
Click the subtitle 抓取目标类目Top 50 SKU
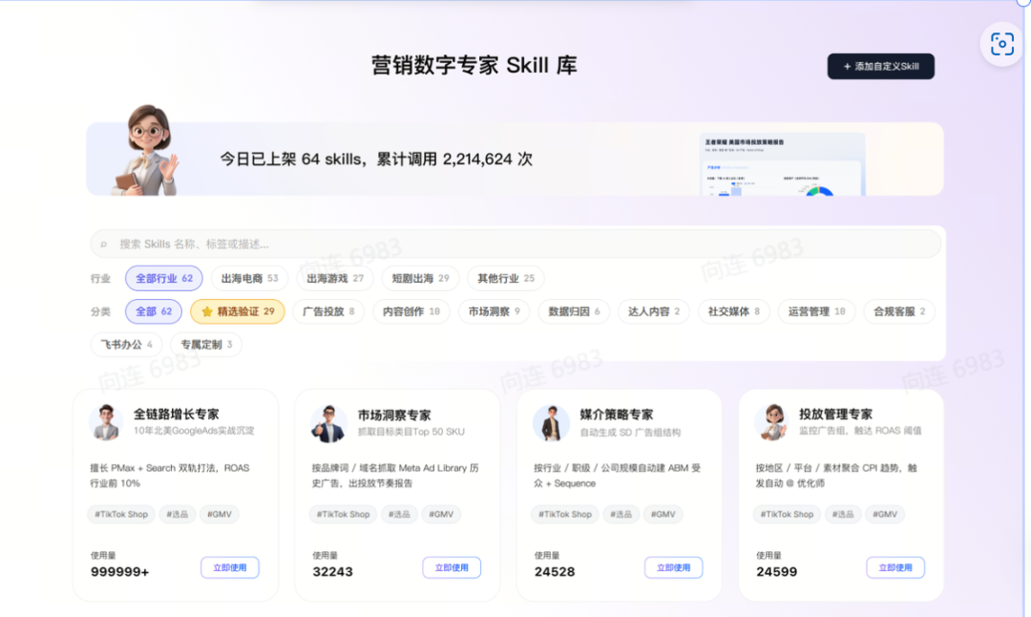click(x=410, y=432)
